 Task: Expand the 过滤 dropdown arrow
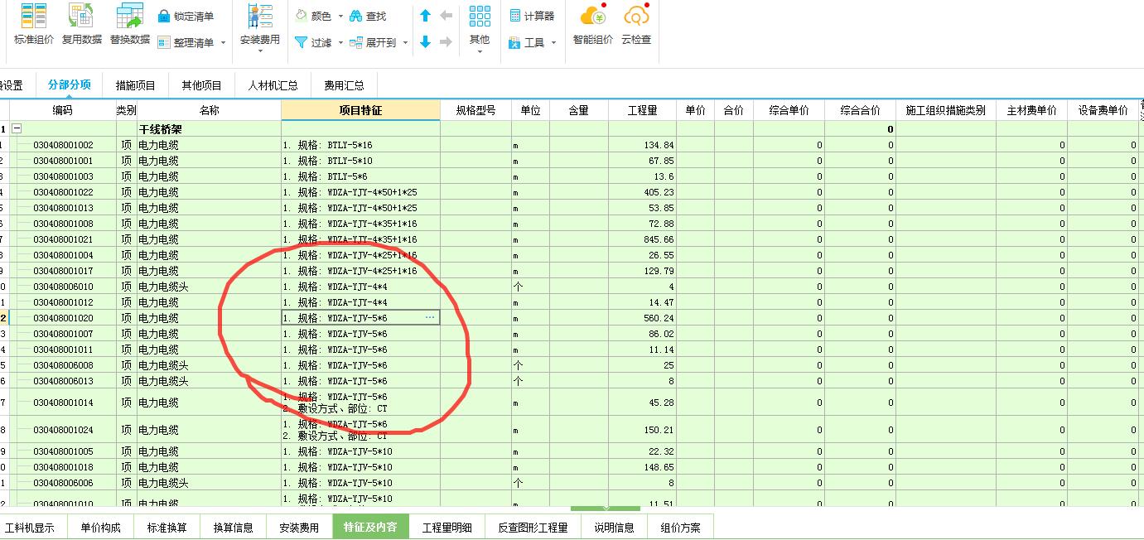pyautogui.click(x=340, y=43)
